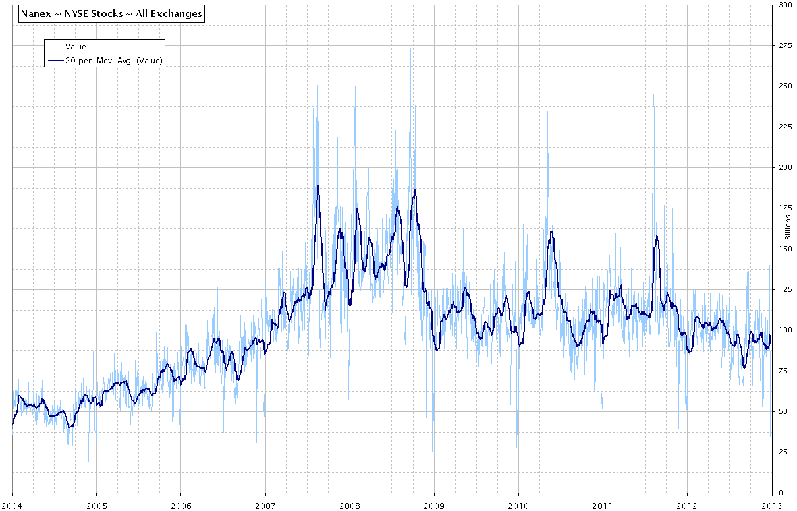Click the 25 y-axis value

click(783, 452)
